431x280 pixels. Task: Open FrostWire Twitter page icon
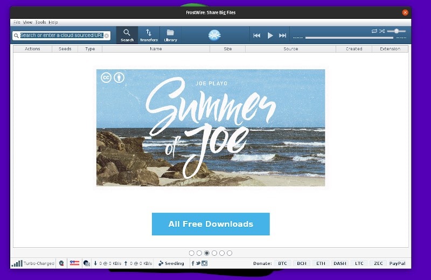(198, 263)
